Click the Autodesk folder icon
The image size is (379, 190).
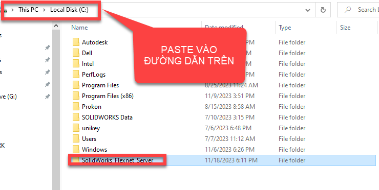[x=76, y=42]
